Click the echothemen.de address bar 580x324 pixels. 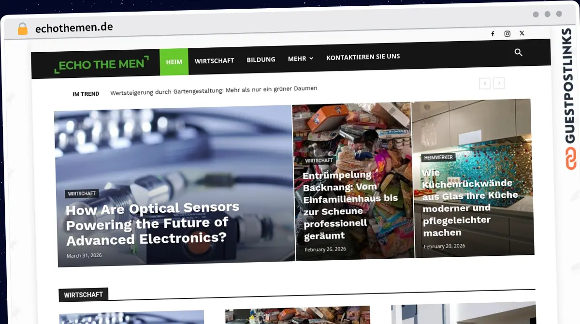coord(74,28)
